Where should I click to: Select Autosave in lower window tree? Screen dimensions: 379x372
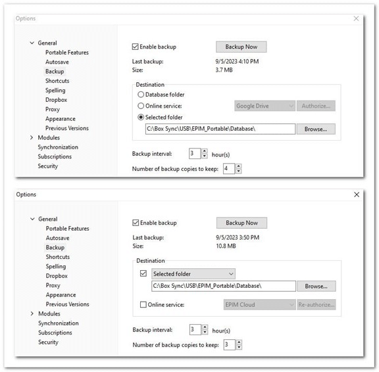pyautogui.click(x=57, y=238)
